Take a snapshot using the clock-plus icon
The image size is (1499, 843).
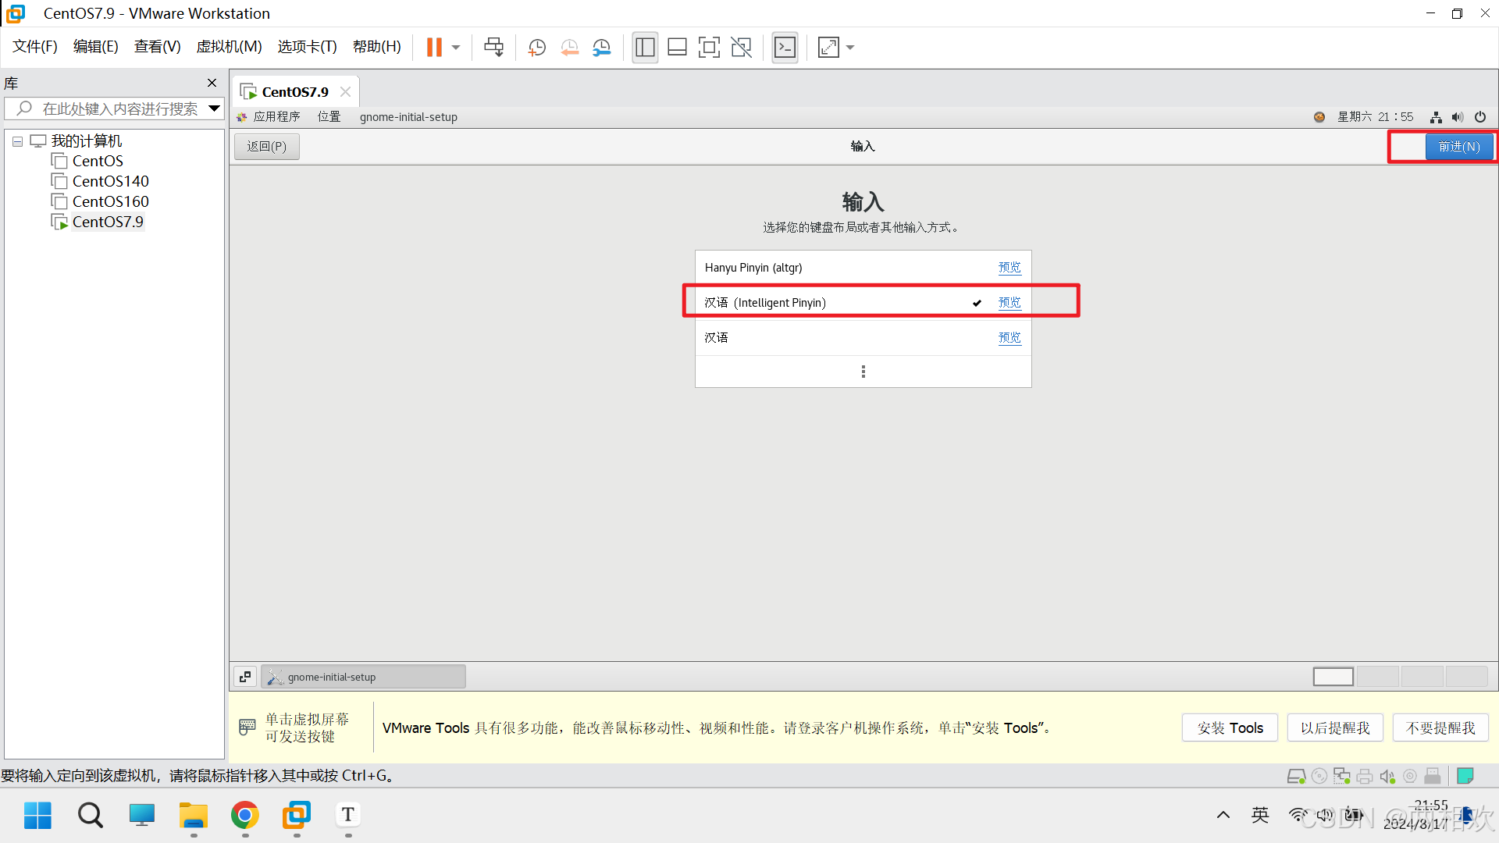click(537, 48)
